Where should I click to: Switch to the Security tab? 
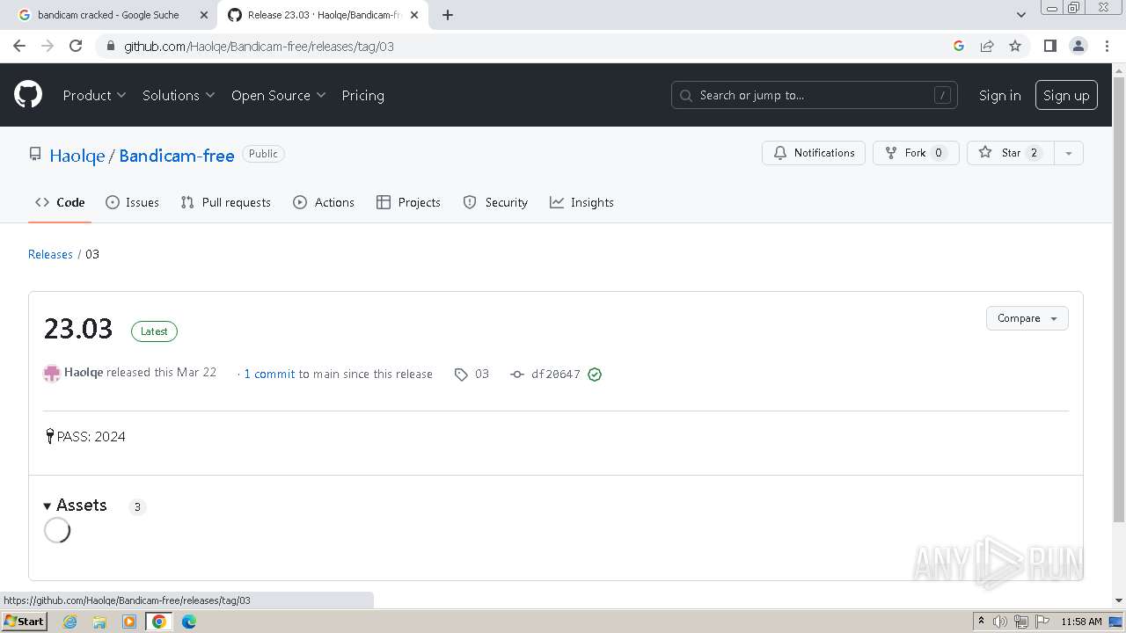pyautogui.click(x=495, y=202)
